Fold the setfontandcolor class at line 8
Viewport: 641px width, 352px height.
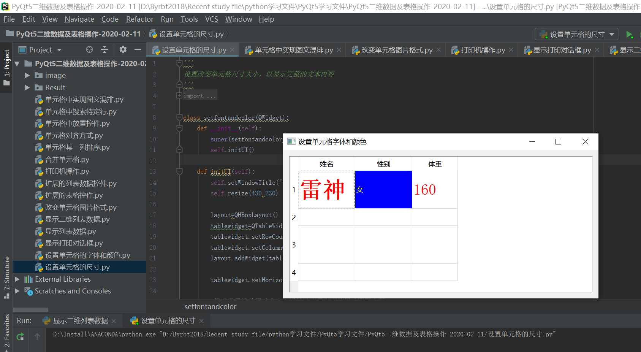click(x=179, y=117)
